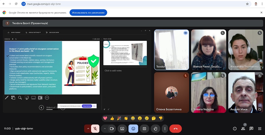Viewport: 265px width, 135px height.
Task: Open chat with everyone panel
Action: coord(251,129)
